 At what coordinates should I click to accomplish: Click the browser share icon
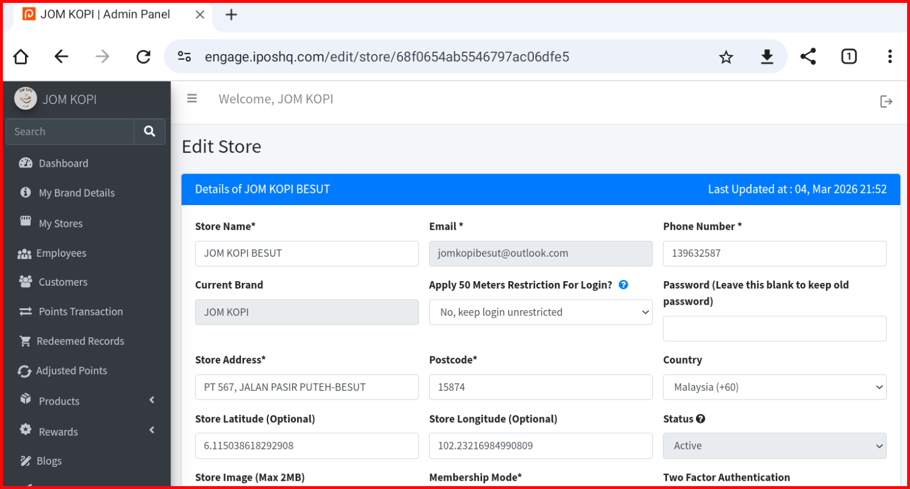pos(808,57)
